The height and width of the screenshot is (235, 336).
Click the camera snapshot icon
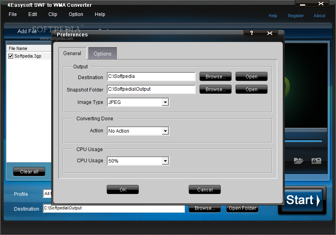pos(316,161)
